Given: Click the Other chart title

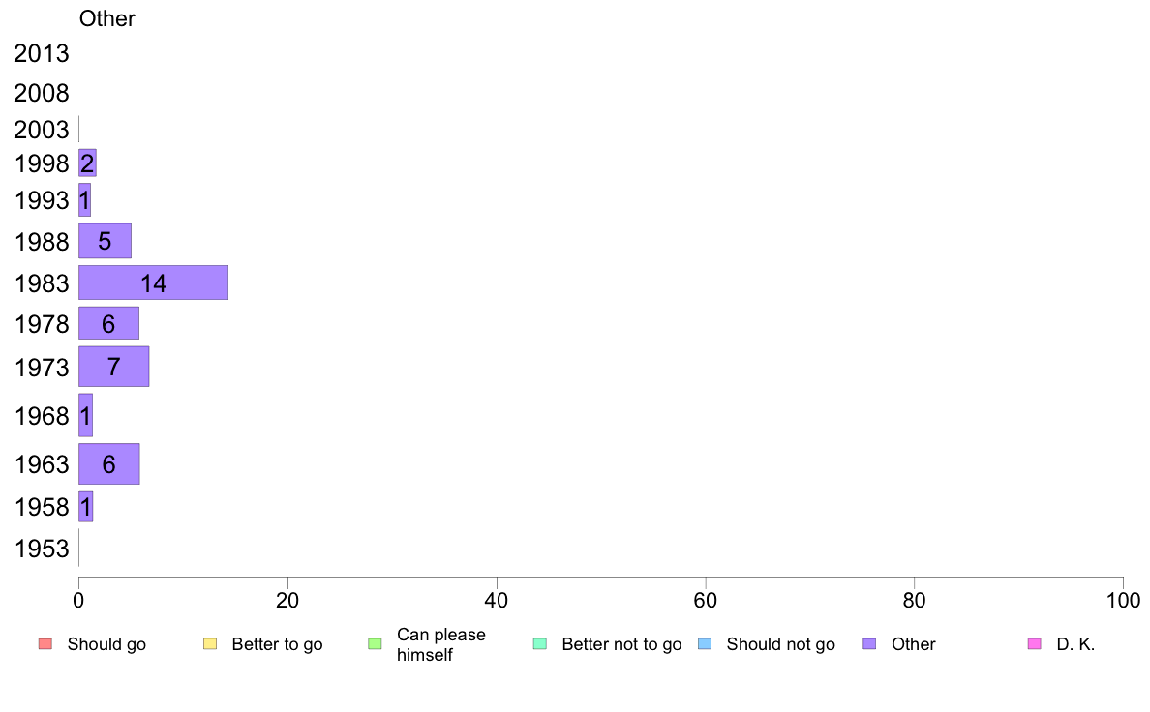Looking at the screenshot, I should pyautogui.click(x=107, y=18).
